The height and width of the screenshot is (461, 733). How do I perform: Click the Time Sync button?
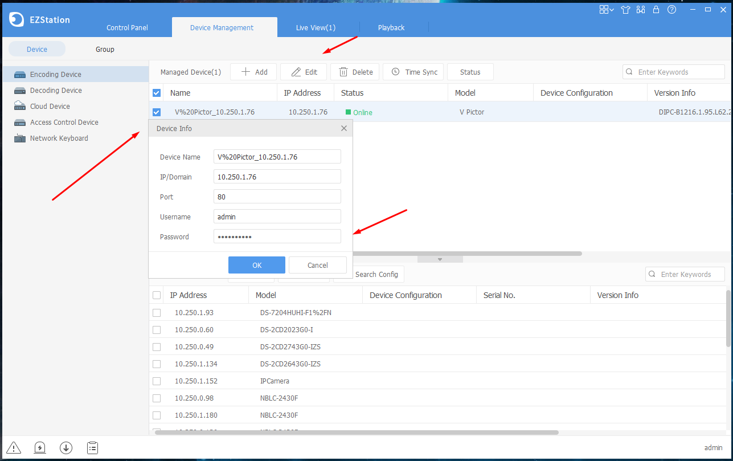click(413, 72)
